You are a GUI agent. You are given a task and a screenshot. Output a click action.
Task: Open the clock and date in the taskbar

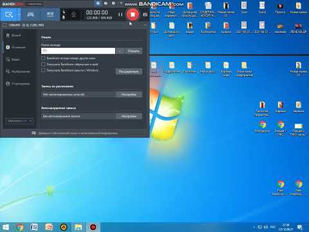286,227
